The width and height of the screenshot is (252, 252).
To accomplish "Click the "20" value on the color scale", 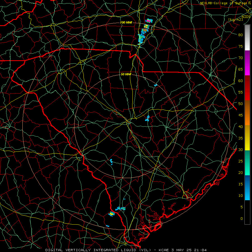I will coord(241,173).
